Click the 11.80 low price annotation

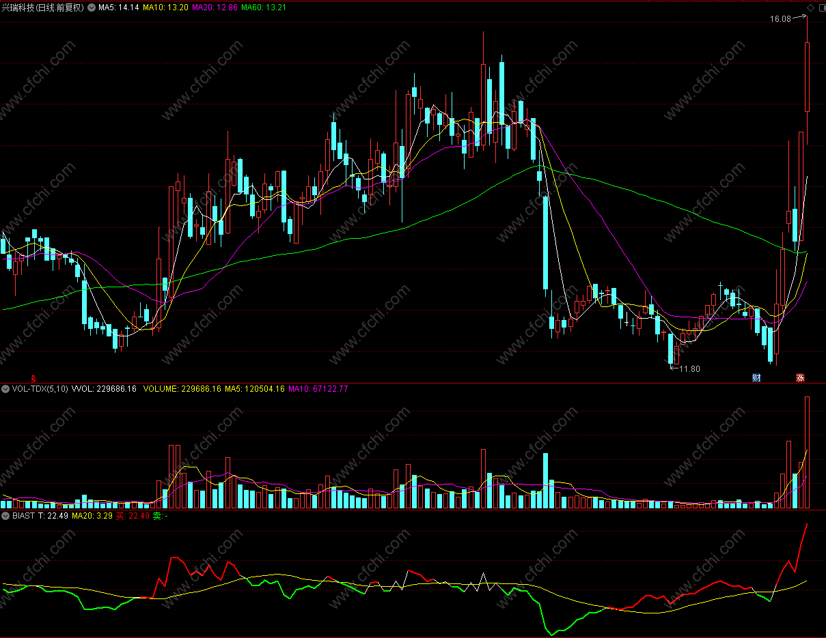pos(689,369)
